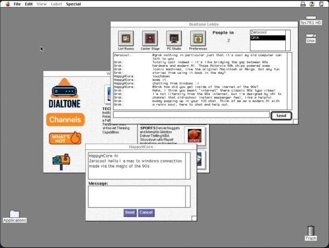
Task: Open PC Studio in Dialtone Lobby
Action: (174, 39)
